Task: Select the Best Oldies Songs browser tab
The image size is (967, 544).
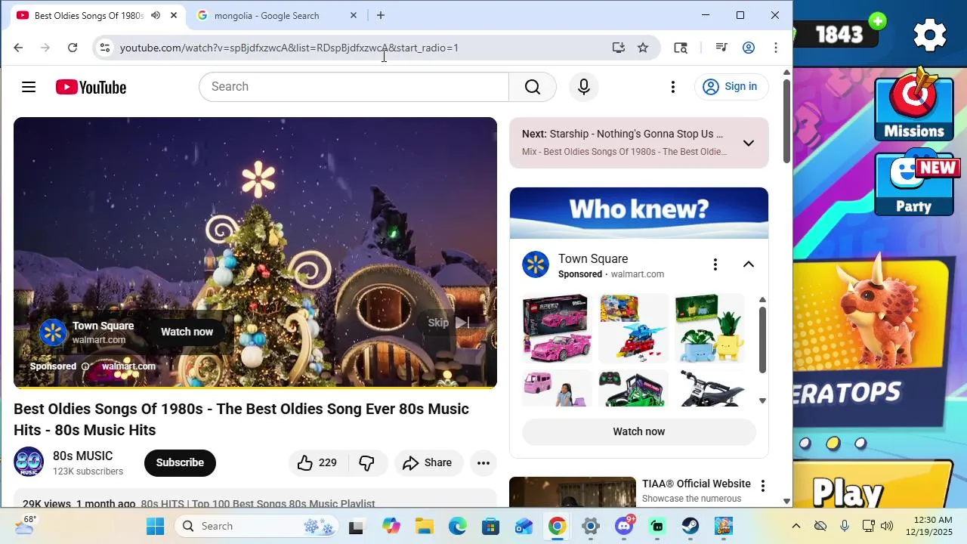Action: coord(88,15)
